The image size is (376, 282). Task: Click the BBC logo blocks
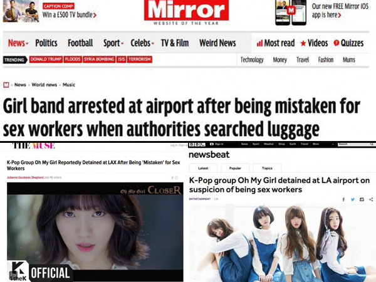click(x=197, y=144)
